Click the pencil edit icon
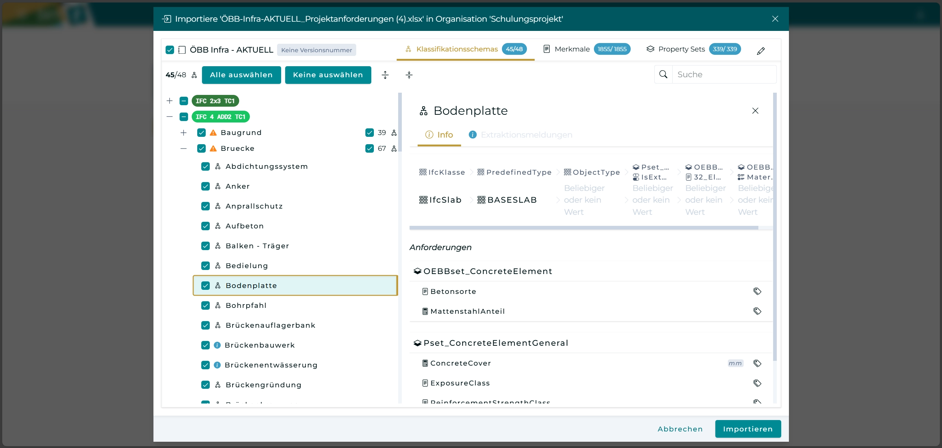942x448 pixels. (x=761, y=51)
